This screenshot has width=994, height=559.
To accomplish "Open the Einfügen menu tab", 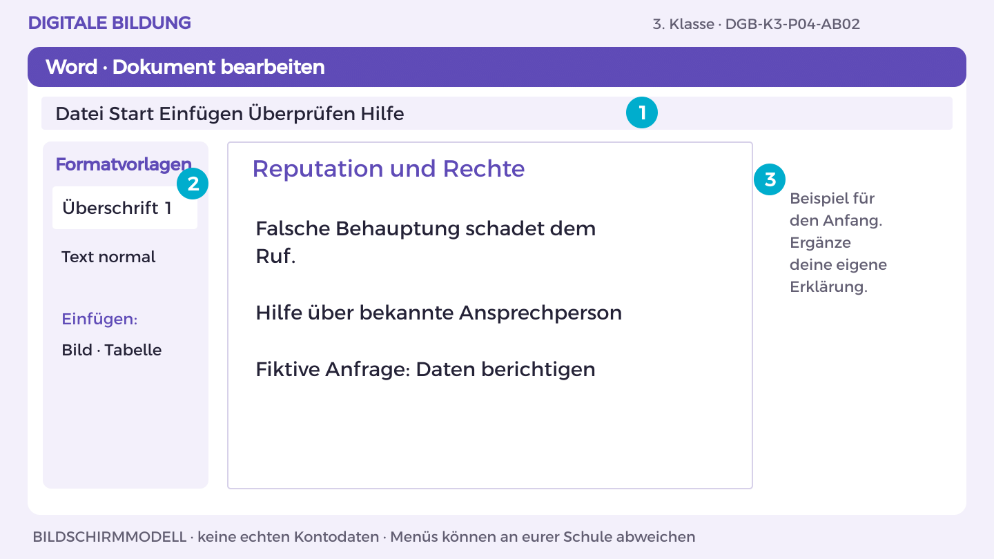I will 201,113.
